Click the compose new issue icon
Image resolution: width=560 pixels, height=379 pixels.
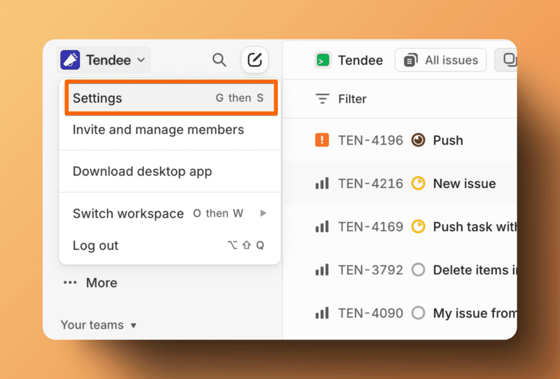pyautogui.click(x=255, y=60)
